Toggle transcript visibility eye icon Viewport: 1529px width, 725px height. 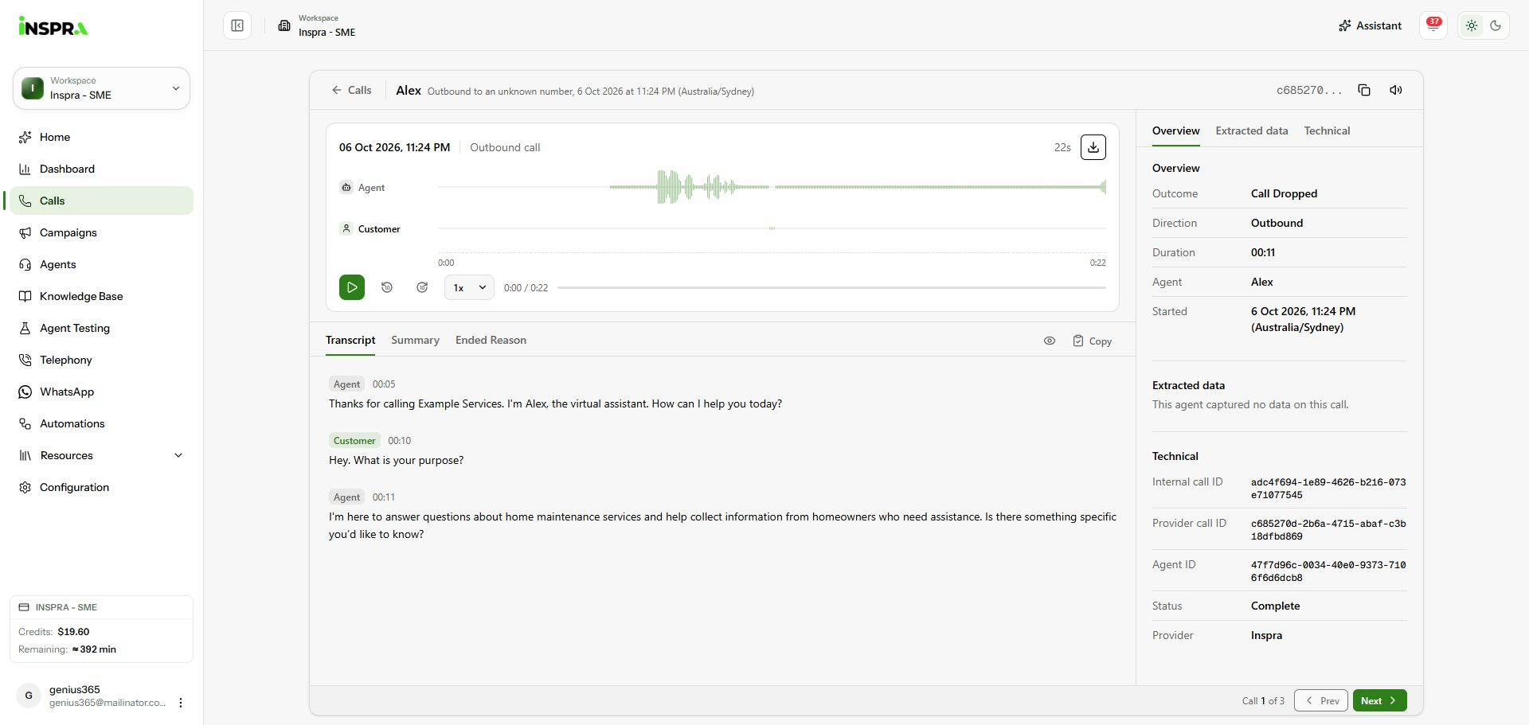(x=1050, y=341)
